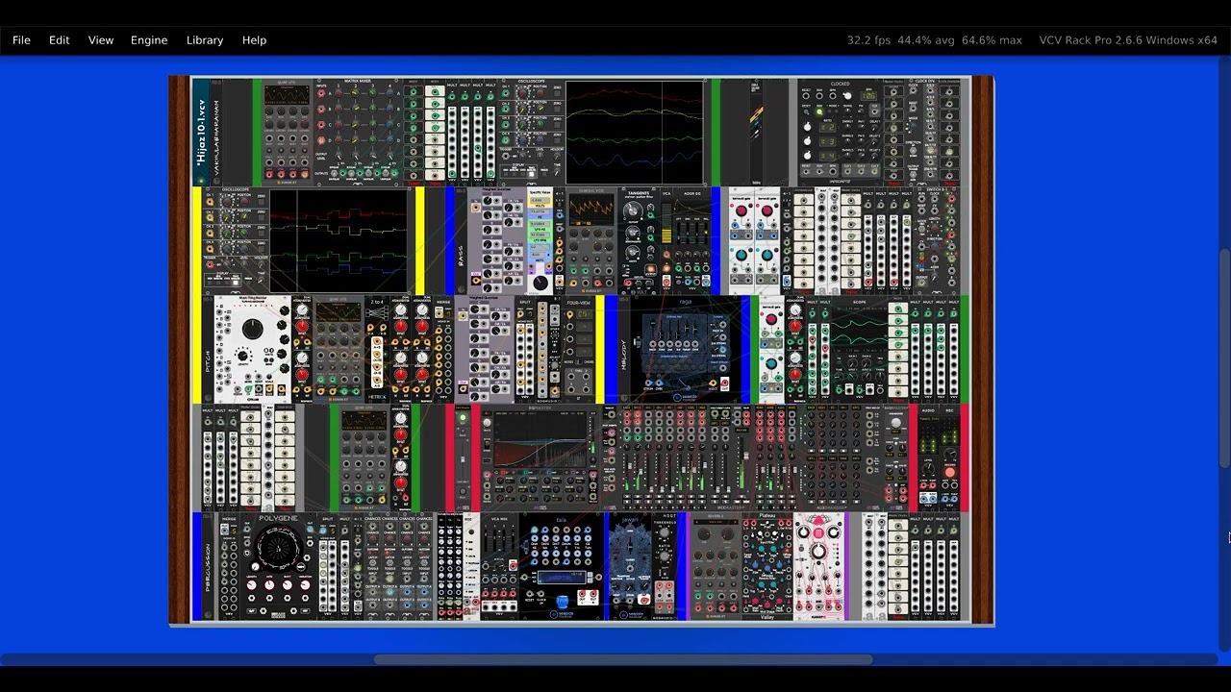This screenshot has height=692, width=1231.
Task: Click the vertical scrollbar thumb
Action: (x=1223, y=358)
